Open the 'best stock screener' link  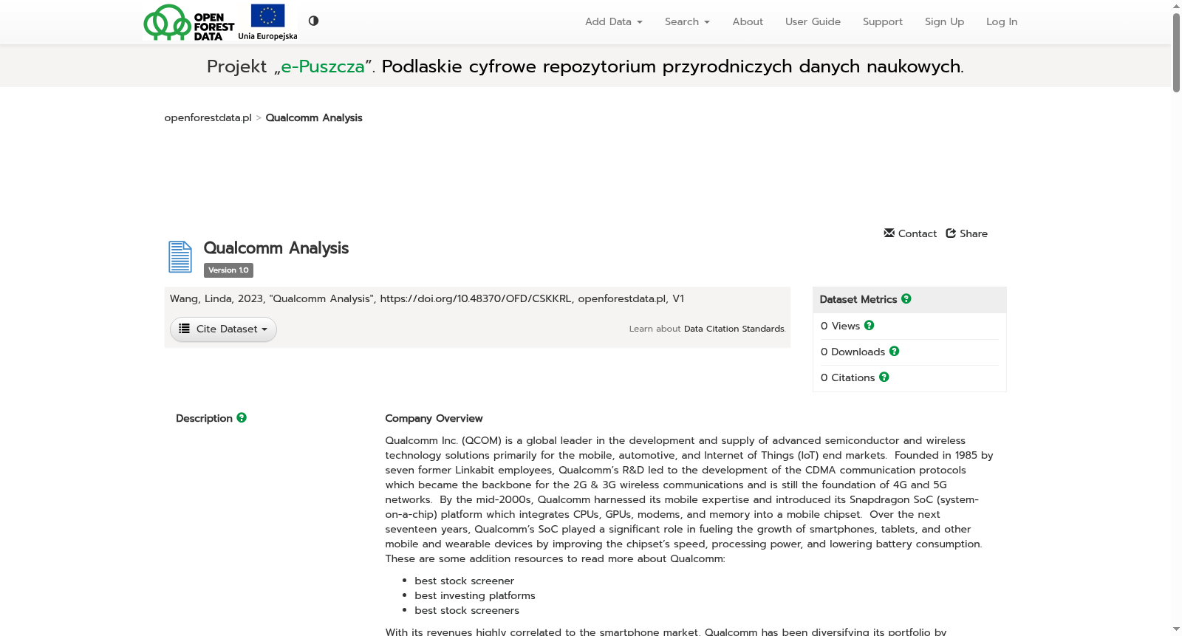pyautogui.click(x=464, y=581)
